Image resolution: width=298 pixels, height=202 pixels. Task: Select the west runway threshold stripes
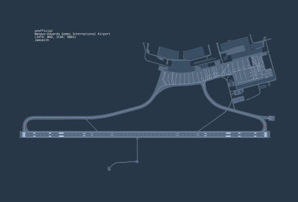coord(24,134)
